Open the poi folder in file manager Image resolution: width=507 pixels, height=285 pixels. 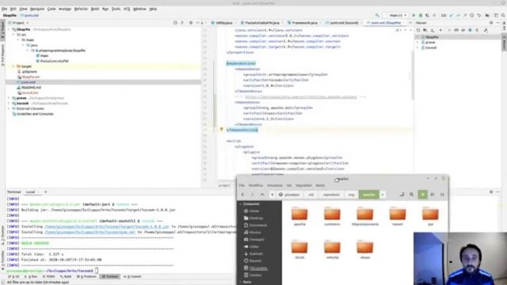tap(430, 216)
